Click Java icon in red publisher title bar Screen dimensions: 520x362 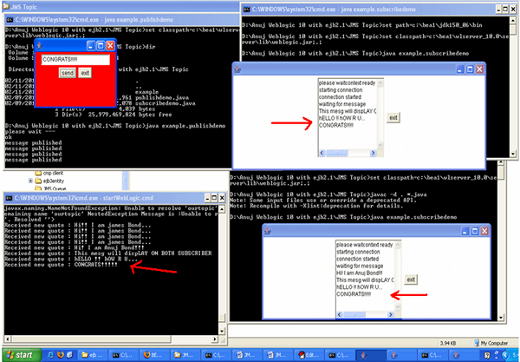[39, 45]
